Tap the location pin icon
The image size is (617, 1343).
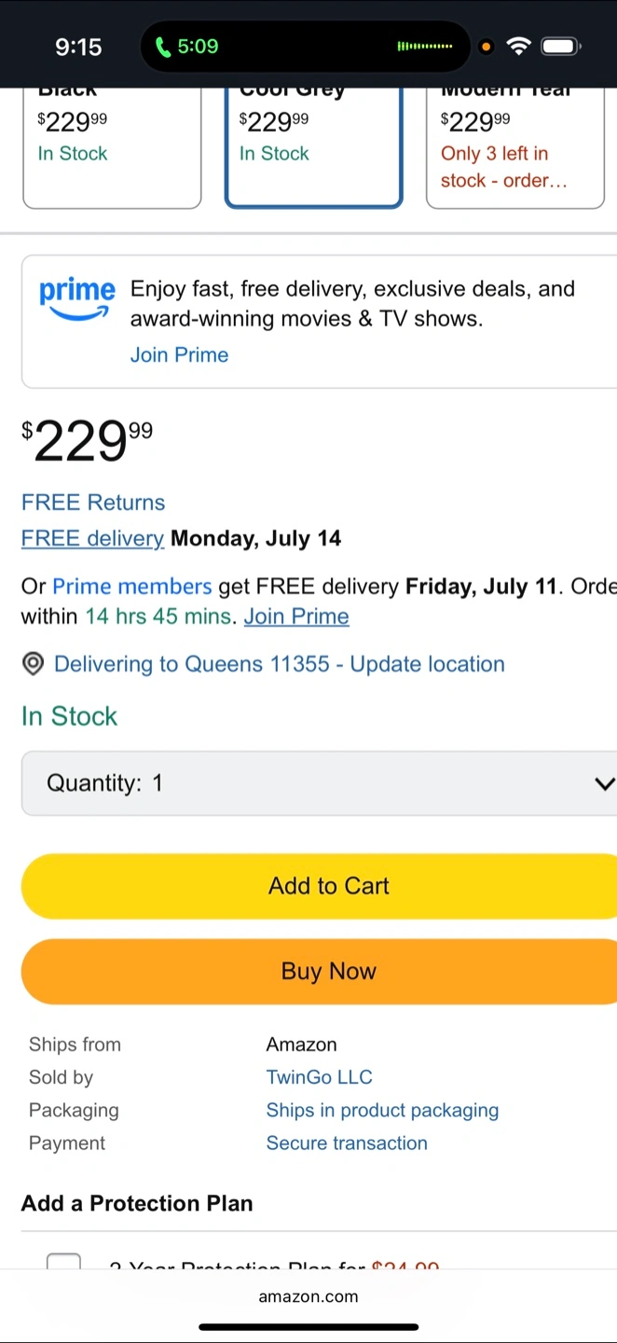34,664
